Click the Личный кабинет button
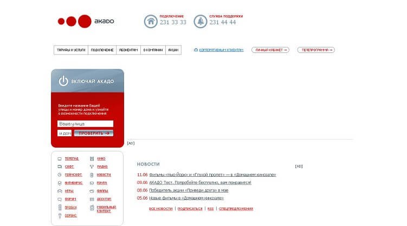 [270, 50]
